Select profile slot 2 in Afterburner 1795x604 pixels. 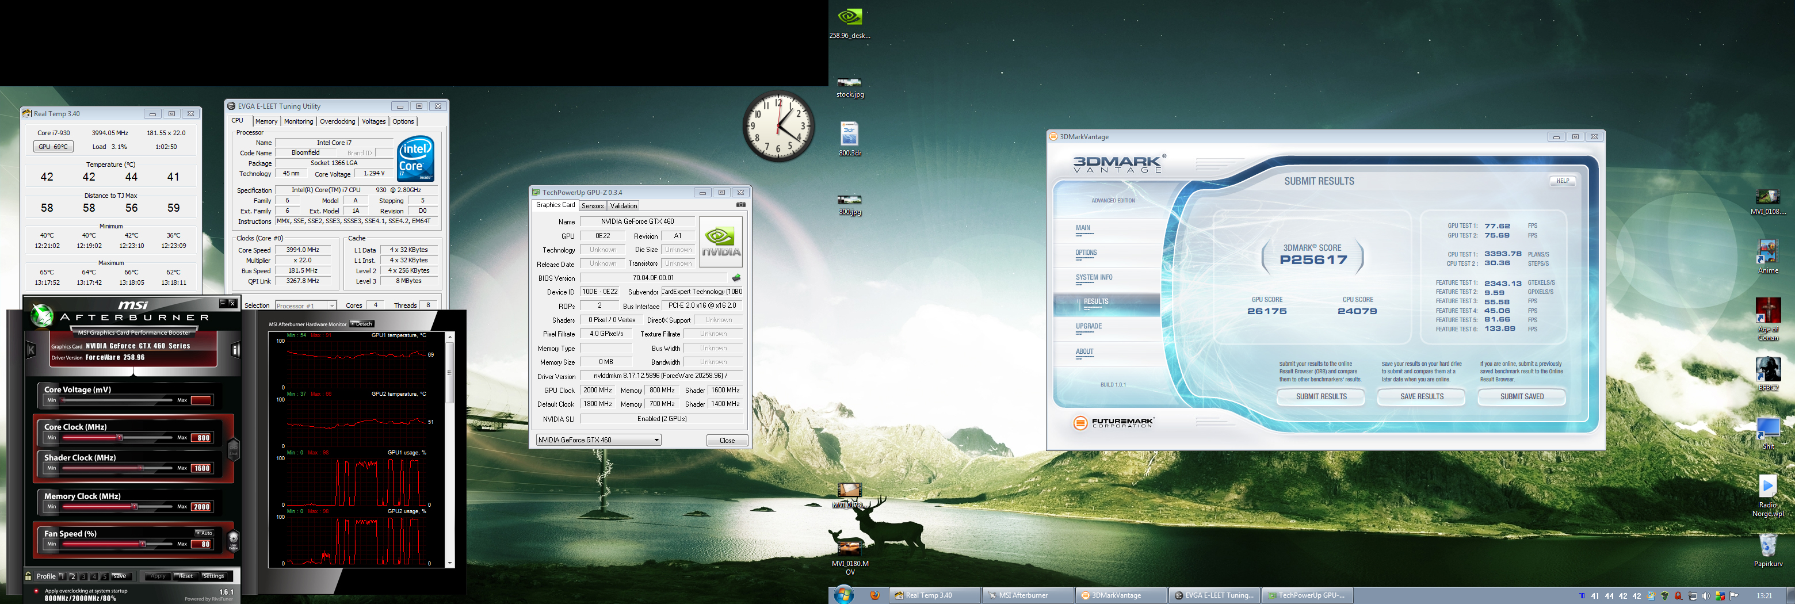[72, 576]
